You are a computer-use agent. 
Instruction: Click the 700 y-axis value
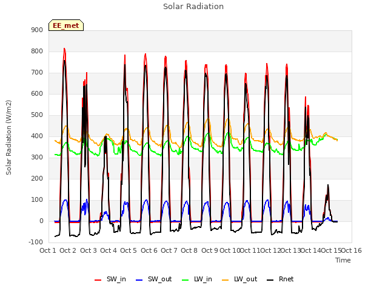coord(37,73)
